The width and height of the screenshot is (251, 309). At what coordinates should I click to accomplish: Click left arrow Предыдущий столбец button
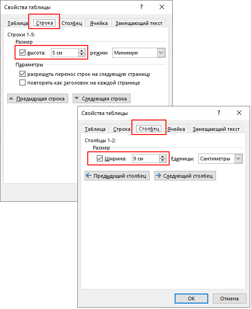pos(117,175)
